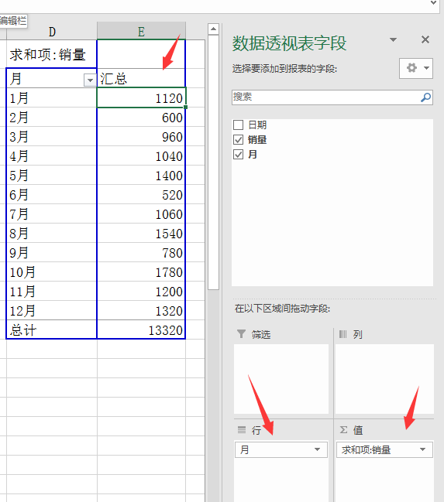Viewport: 444px width, 502px height.
Task: Select the 7月 row label
Action: 51,213
